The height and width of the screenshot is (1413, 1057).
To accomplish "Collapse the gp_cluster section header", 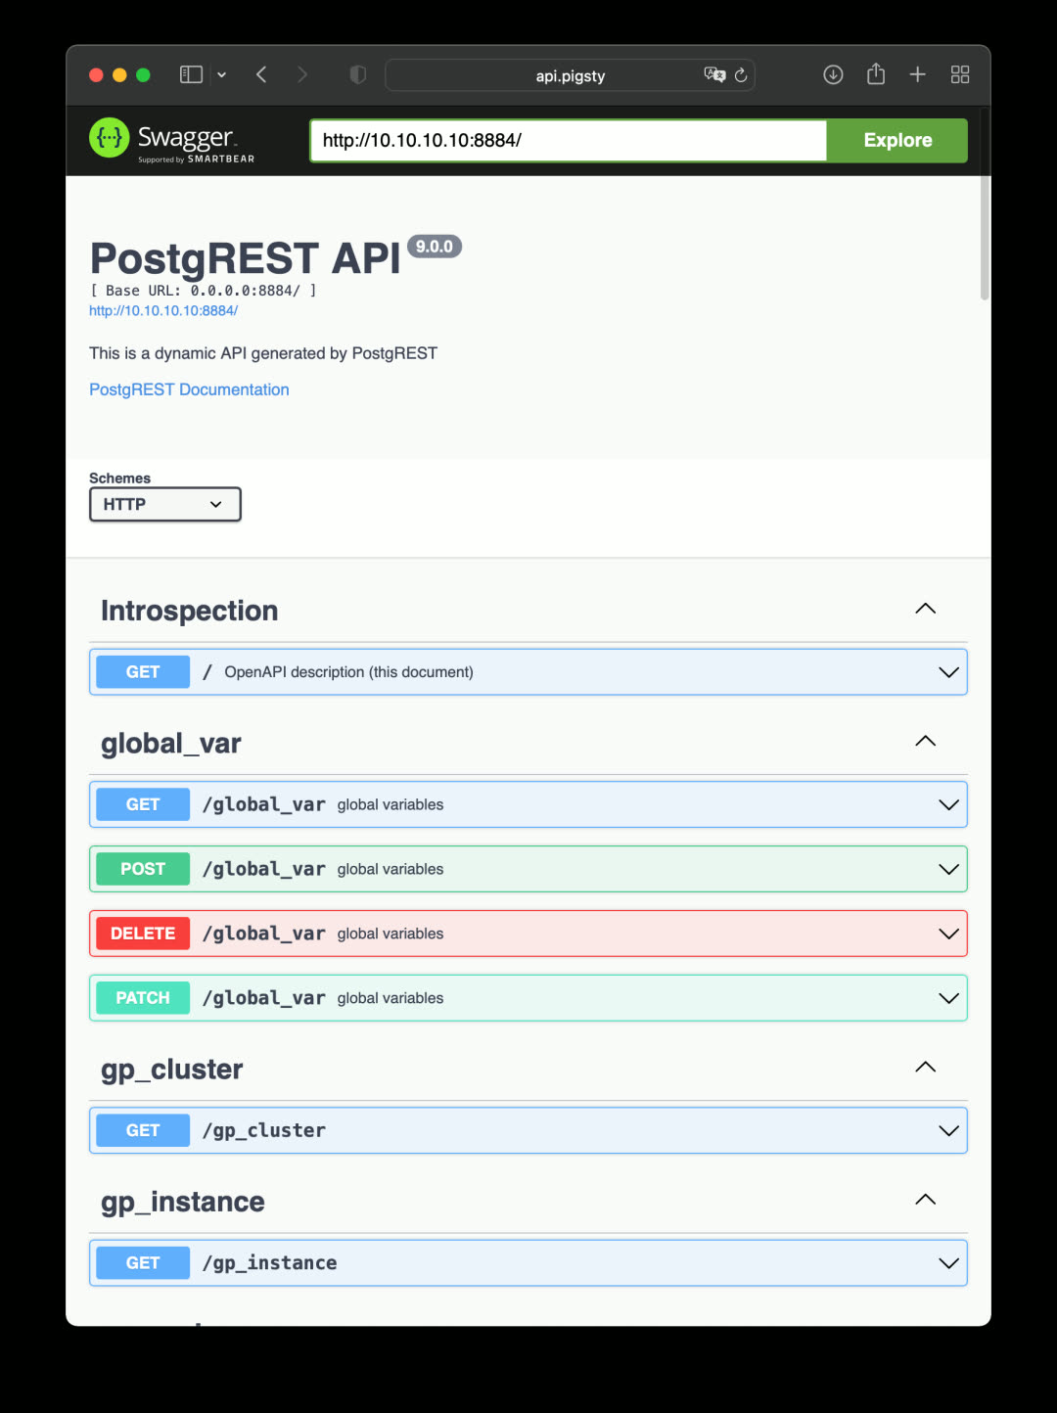I will [925, 1068].
